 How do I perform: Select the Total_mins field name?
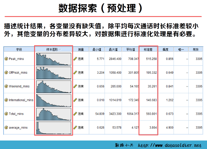pos(16,114)
